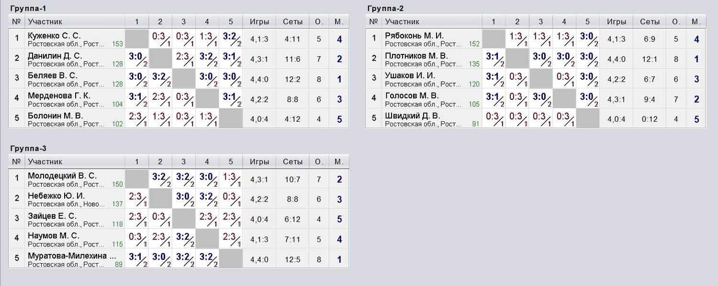Select rating 153 next to Куженко

point(118,44)
